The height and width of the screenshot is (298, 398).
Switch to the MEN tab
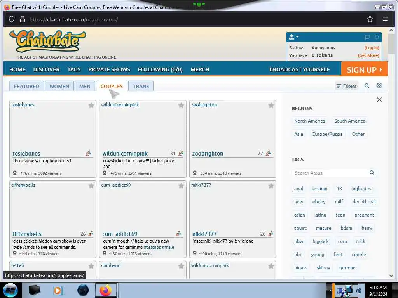point(85,86)
